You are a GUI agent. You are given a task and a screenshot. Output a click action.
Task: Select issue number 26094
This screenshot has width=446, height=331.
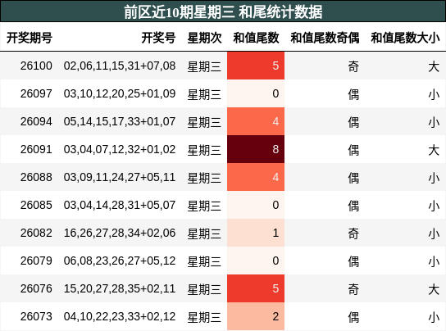(36, 122)
